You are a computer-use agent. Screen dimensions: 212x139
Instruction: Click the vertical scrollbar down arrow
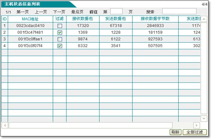tap(204, 119)
